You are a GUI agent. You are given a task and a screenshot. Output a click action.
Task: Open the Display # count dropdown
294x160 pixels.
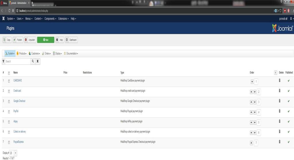[x=13, y=153]
